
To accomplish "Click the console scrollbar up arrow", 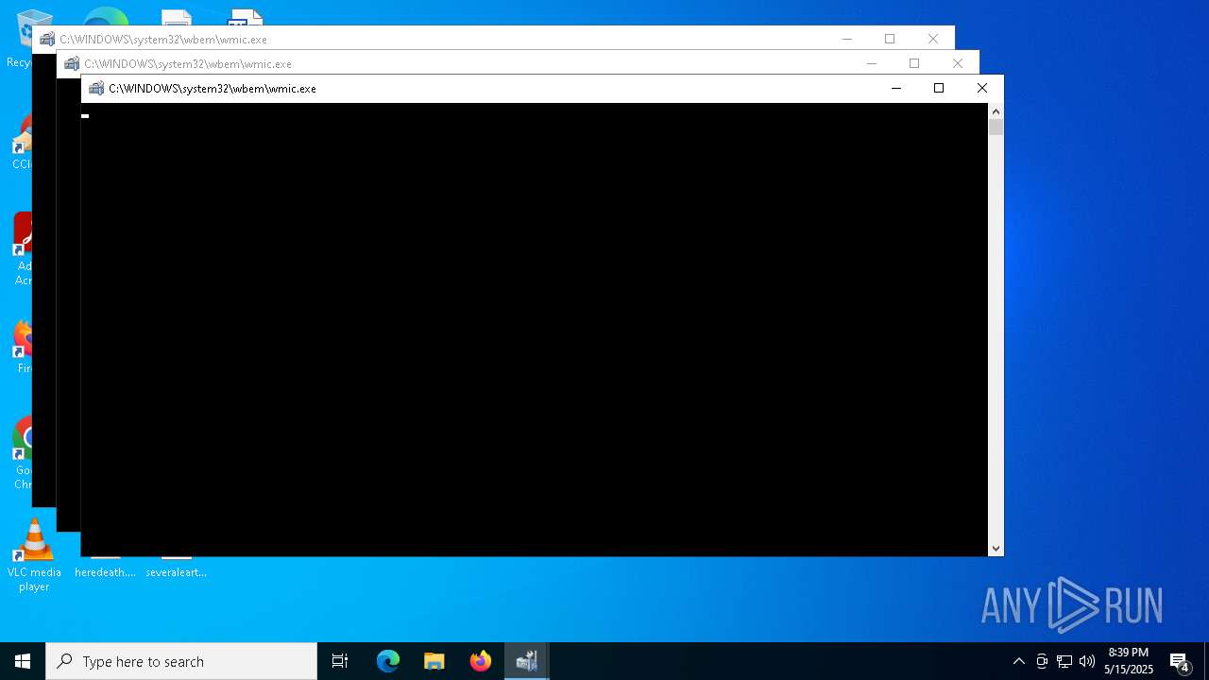I will [996, 110].
